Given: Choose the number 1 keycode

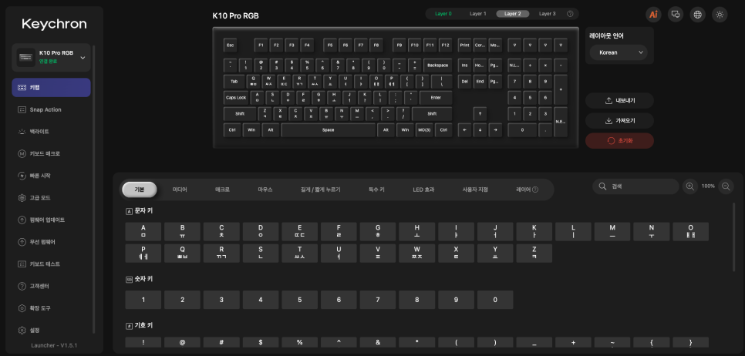Looking at the screenshot, I should 143,300.
